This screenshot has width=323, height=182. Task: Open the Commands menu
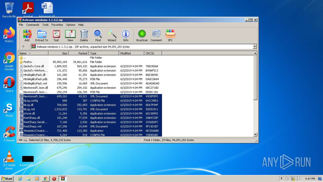pyautogui.click(x=33, y=25)
